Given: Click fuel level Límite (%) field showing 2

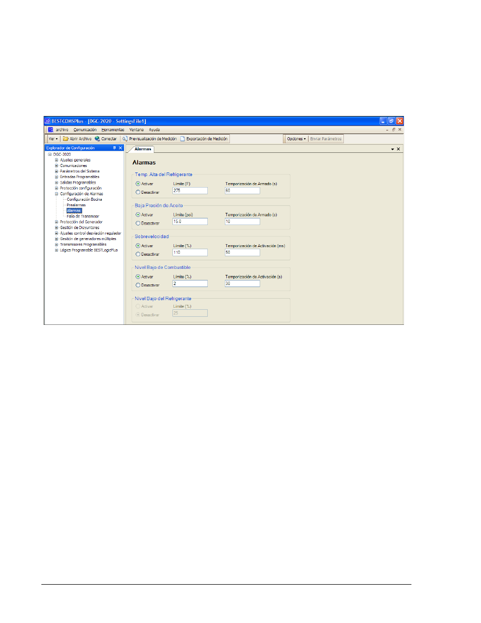Looking at the screenshot, I should tap(190, 284).
